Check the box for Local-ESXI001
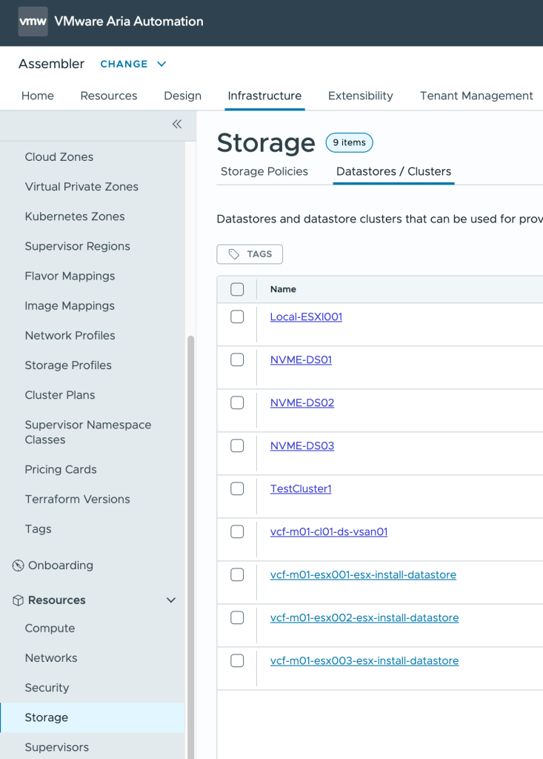The height and width of the screenshot is (759, 543). pyautogui.click(x=237, y=316)
